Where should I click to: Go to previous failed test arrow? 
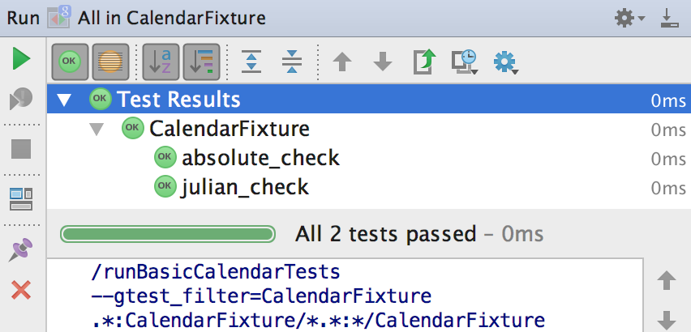[x=342, y=61]
